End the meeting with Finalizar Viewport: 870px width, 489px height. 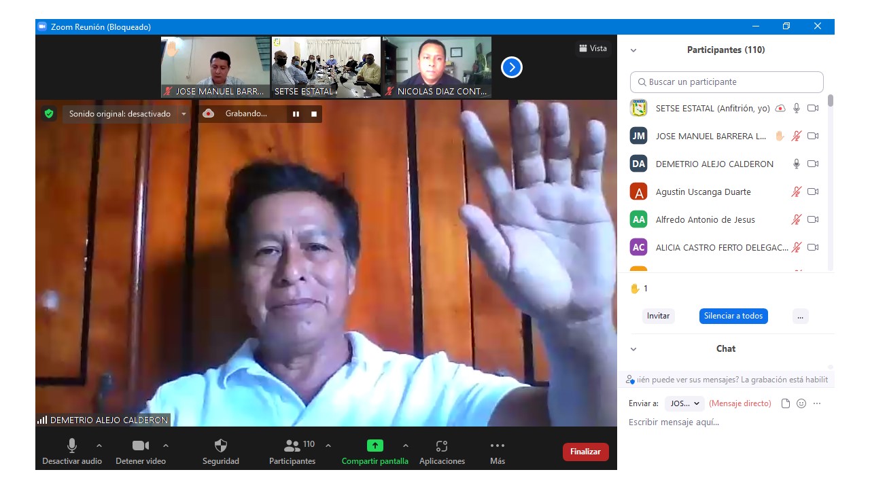[x=586, y=452]
